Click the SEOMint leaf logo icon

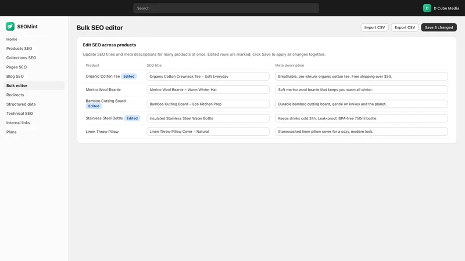point(10,26)
